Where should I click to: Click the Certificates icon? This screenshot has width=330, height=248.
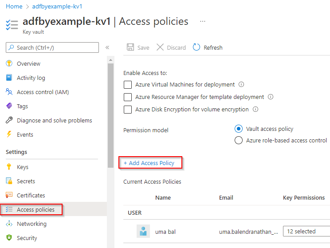(9, 195)
